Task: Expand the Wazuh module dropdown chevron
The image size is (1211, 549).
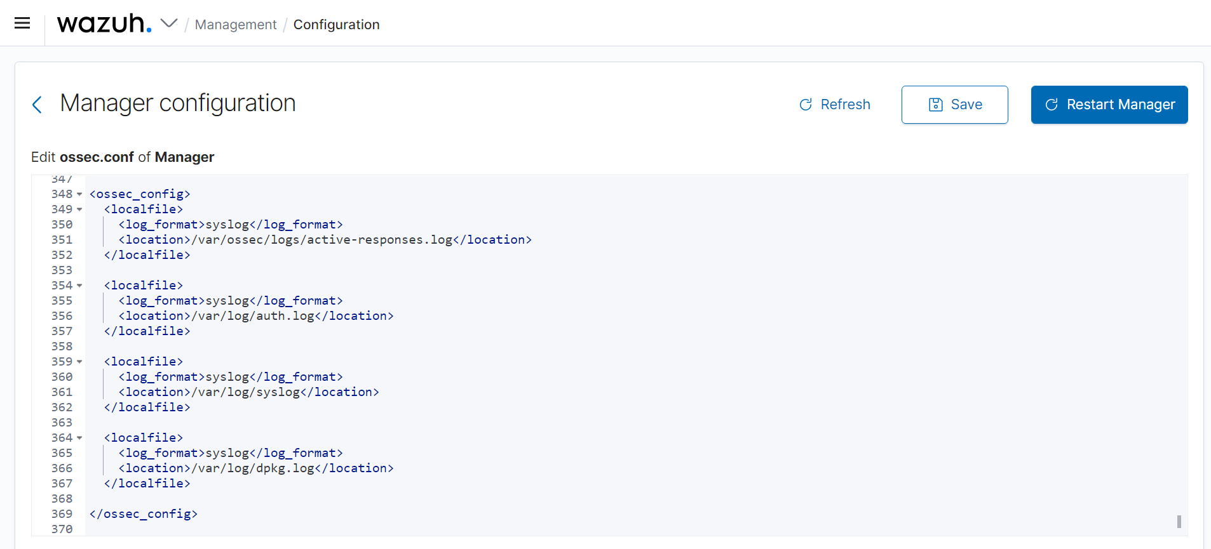Action: point(169,23)
